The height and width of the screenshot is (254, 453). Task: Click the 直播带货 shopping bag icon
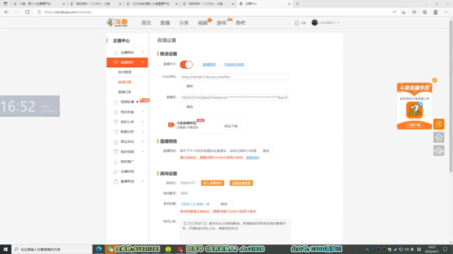coord(116,181)
